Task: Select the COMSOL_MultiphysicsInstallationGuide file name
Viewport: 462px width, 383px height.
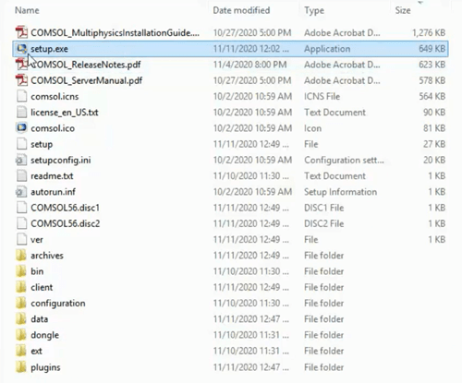Action: click(x=115, y=32)
